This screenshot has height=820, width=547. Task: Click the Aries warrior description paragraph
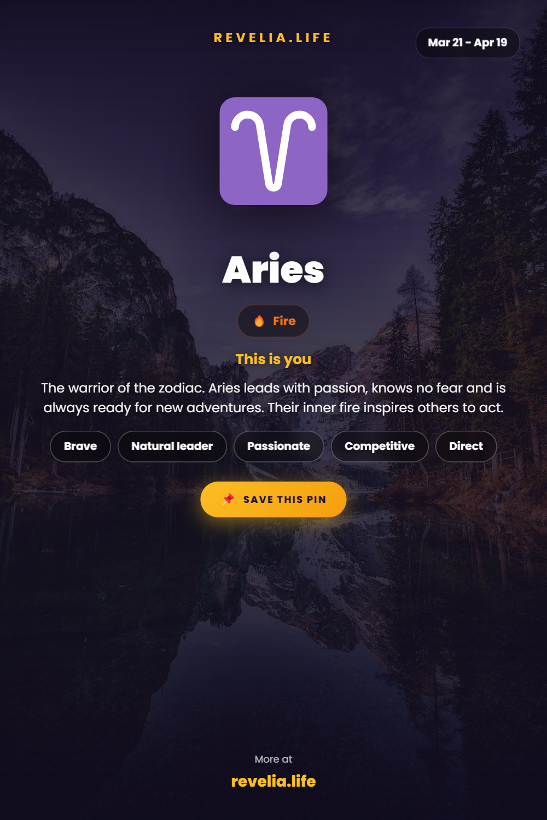pyautogui.click(x=273, y=397)
